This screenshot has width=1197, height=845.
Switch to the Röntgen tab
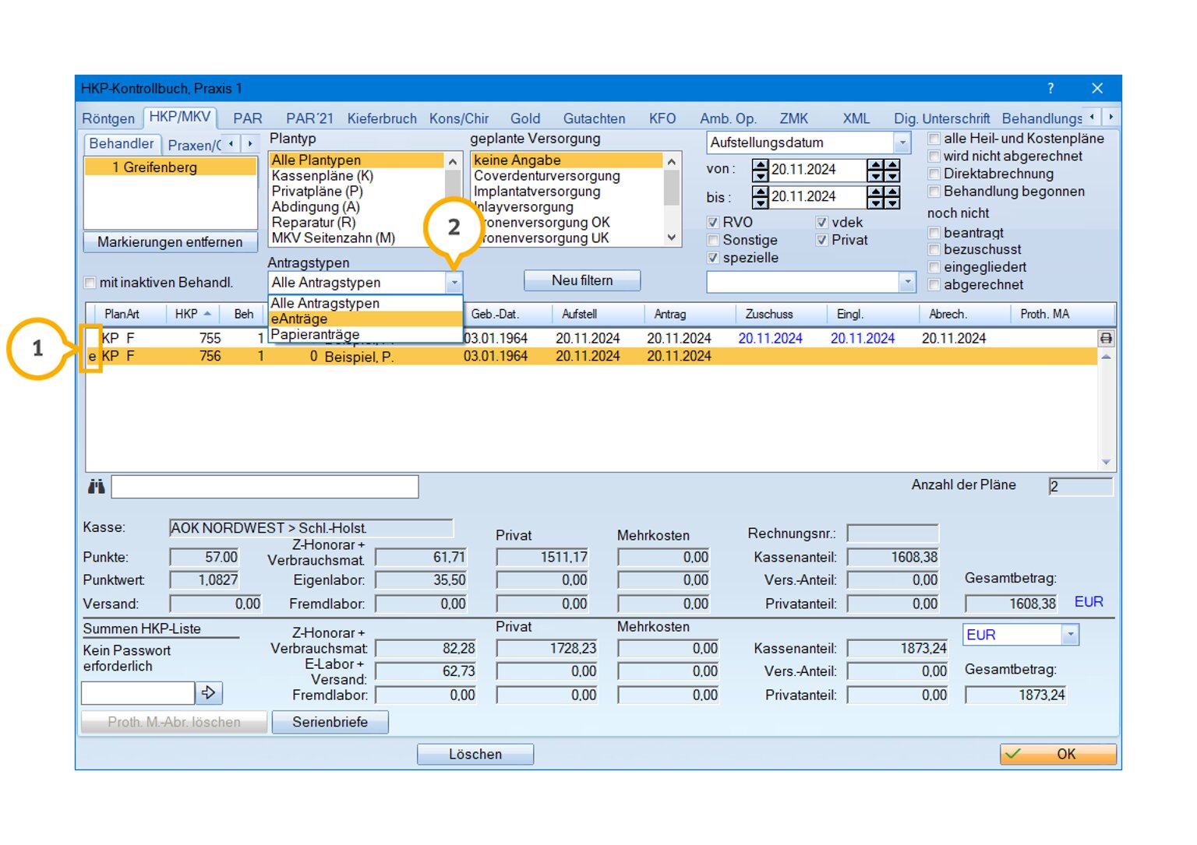pyautogui.click(x=108, y=118)
